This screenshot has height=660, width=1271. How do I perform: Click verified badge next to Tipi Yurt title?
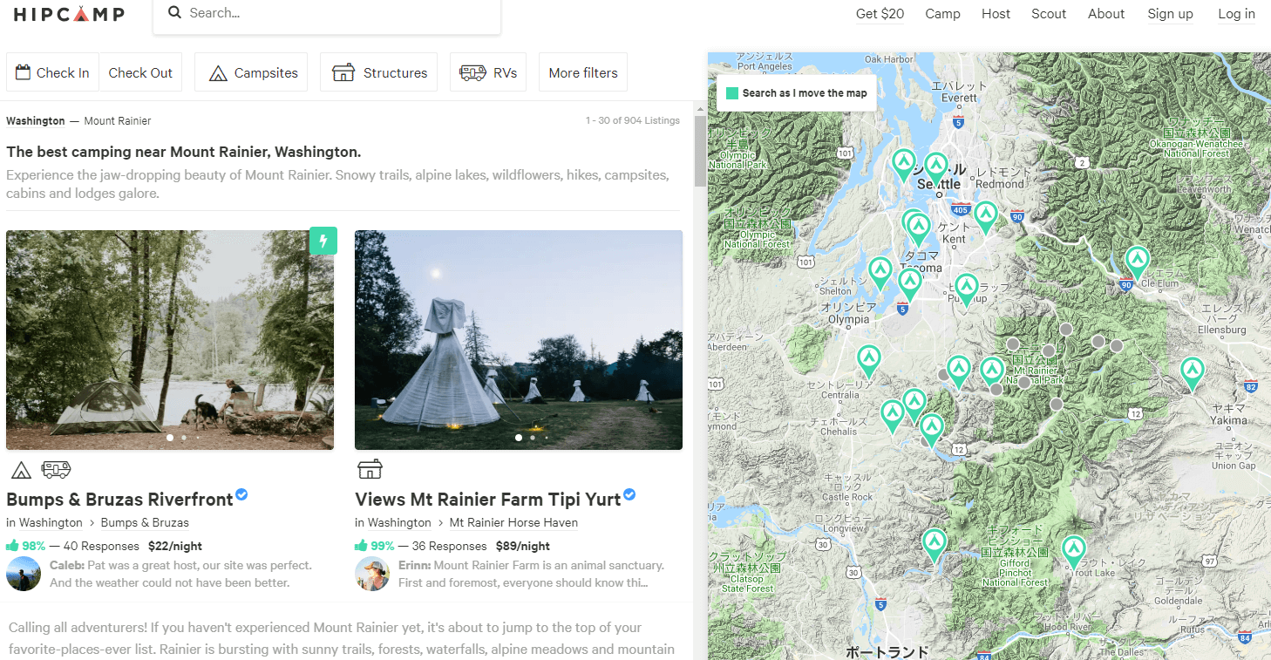click(629, 495)
